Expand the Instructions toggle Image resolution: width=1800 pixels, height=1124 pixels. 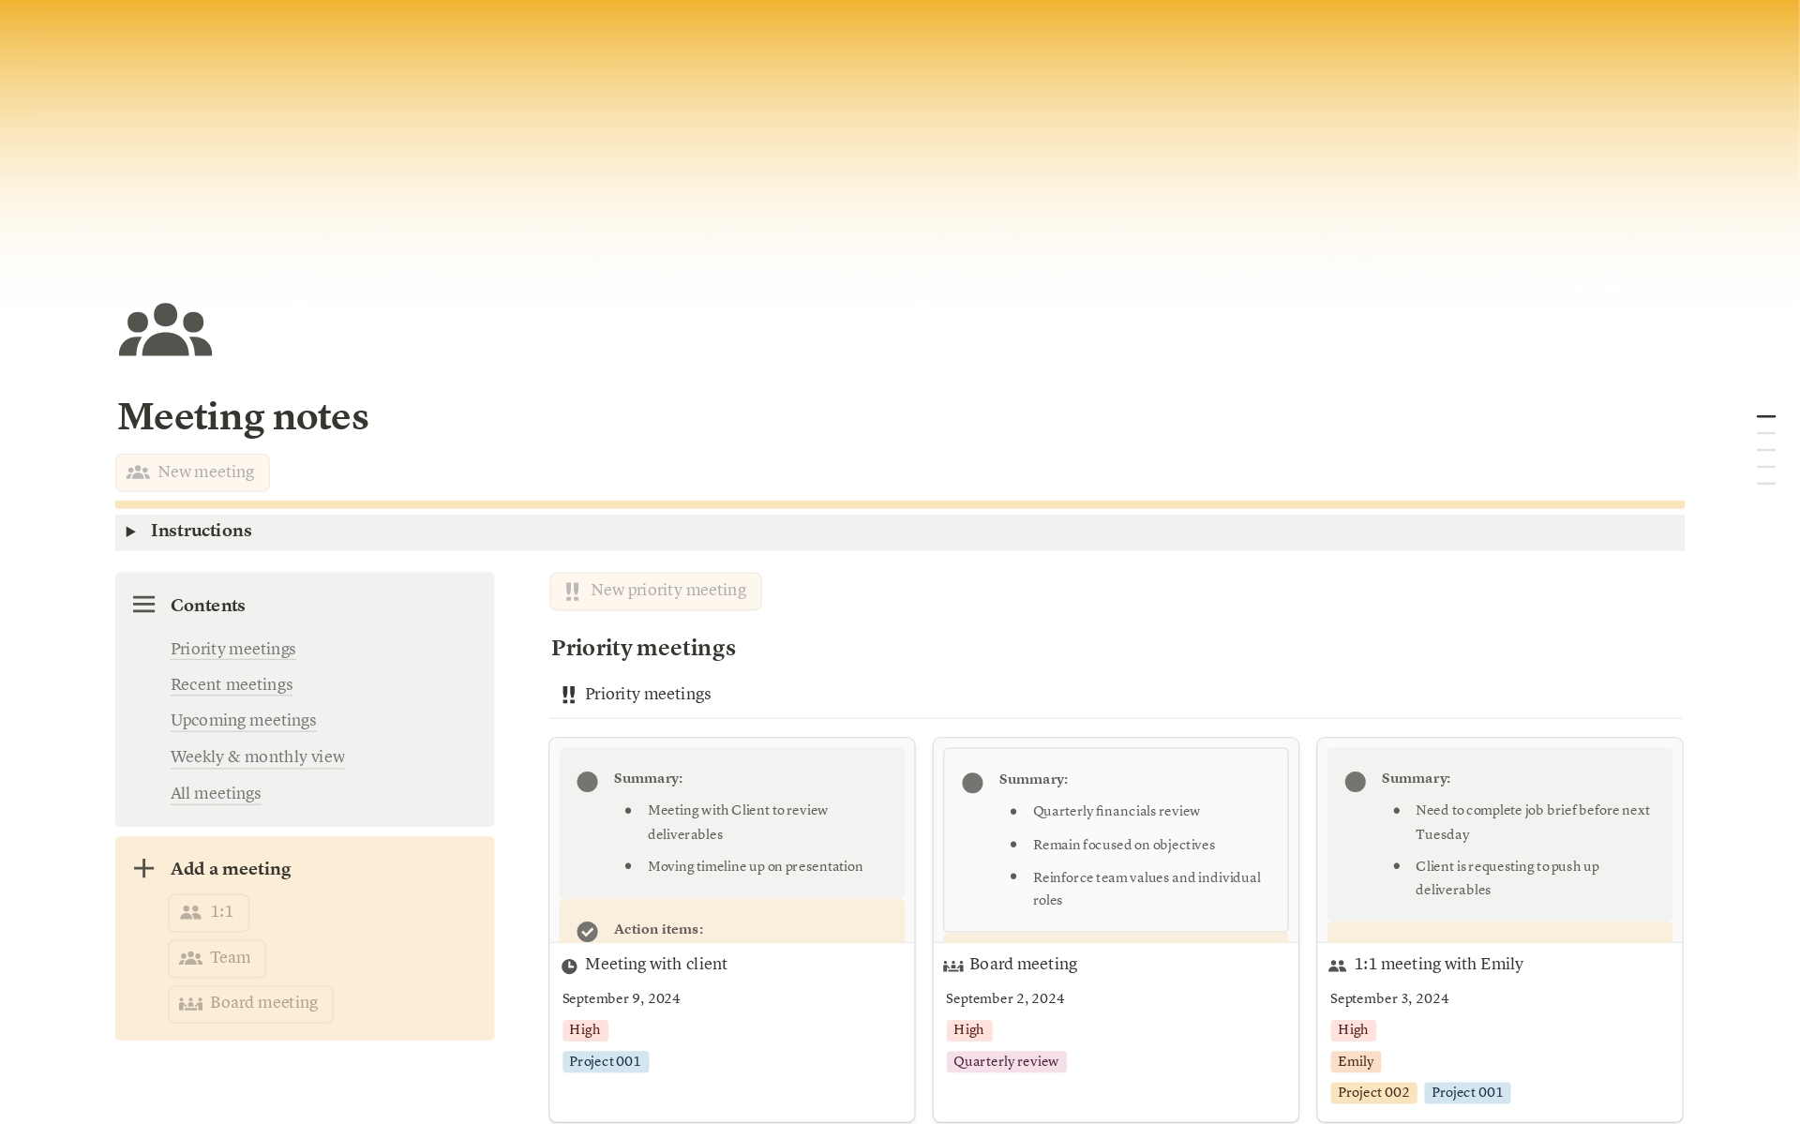(x=131, y=532)
